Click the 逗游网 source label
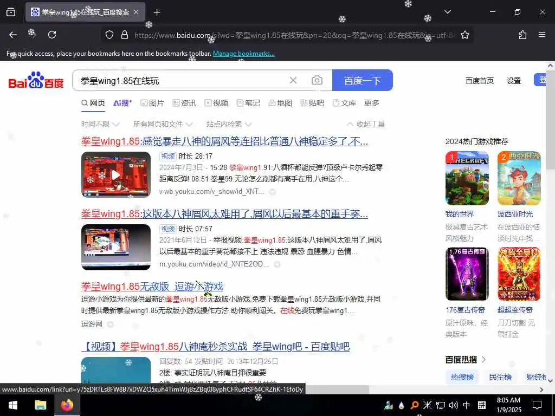Screen dimensions: 555x416 coord(92,324)
